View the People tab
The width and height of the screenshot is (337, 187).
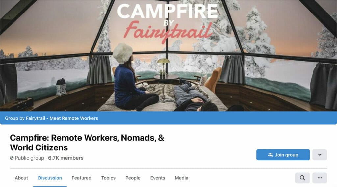pyautogui.click(x=133, y=178)
